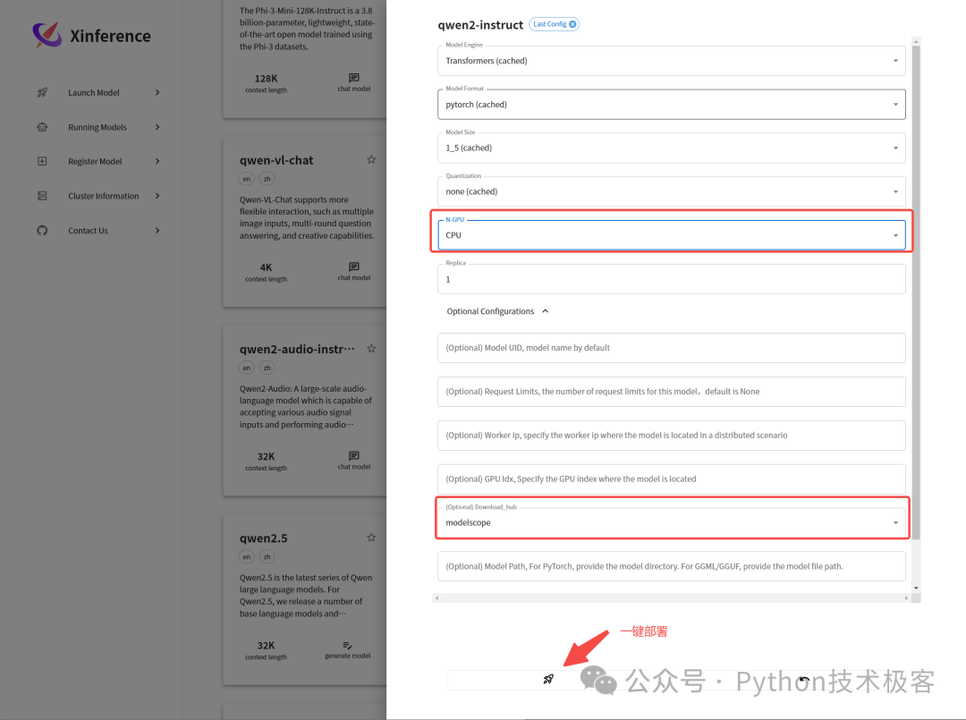Remove Last Config with its x icon
966x720 pixels.
(573, 24)
